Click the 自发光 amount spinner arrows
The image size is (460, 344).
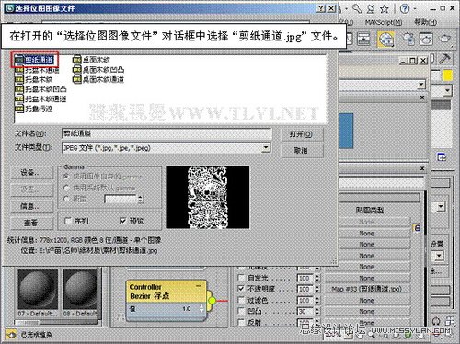pos(317,278)
